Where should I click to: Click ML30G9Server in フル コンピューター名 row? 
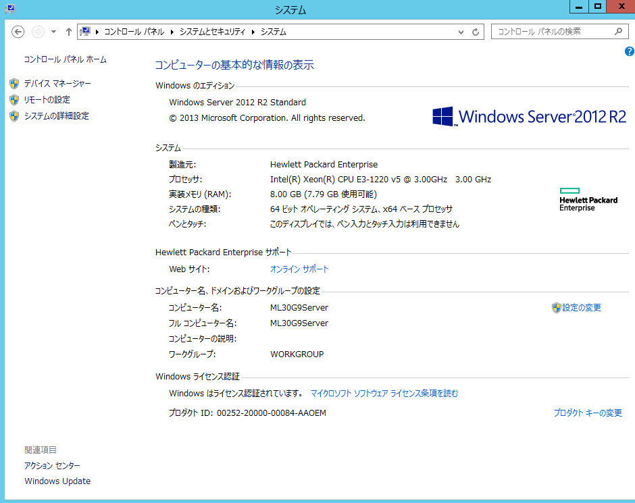point(299,323)
